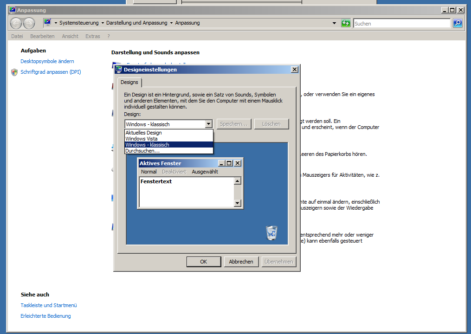Click the Abbrechen button
Viewport: 471px width, 334px height.
coord(241,262)
